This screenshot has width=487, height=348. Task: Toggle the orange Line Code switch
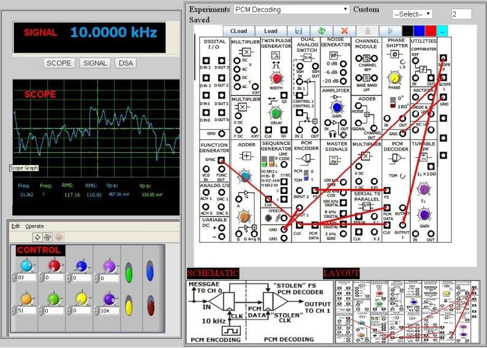point(271,161)
